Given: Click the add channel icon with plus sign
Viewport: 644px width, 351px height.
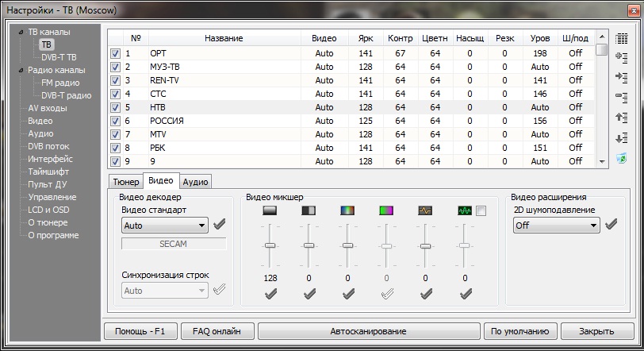Looking at the screenshot, I should [622, 57].
